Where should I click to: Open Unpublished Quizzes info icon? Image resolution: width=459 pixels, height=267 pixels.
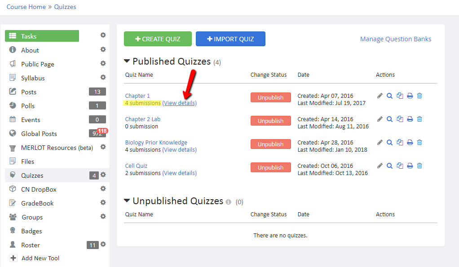[x=228, y=202]
